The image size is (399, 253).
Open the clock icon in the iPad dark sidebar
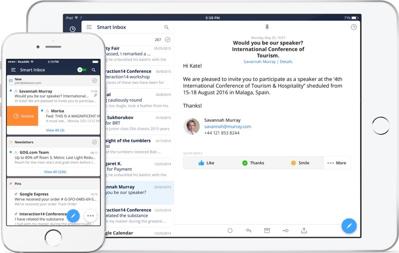coord(72,29)
